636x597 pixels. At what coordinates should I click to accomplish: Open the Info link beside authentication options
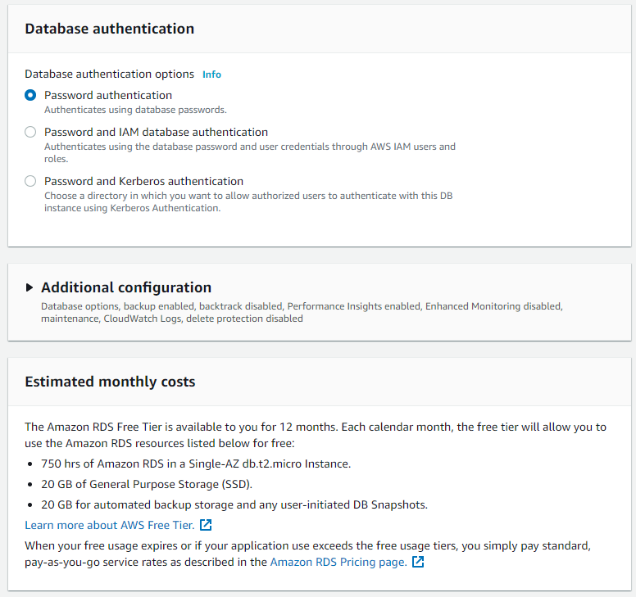[x=211, y=75]
